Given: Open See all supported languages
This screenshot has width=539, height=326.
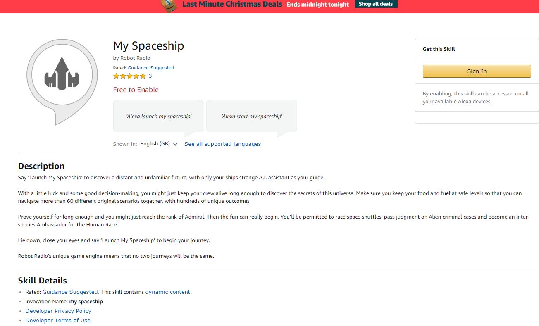Looking at the screenshot, I should pyautogui.click(x=222, y=144).
